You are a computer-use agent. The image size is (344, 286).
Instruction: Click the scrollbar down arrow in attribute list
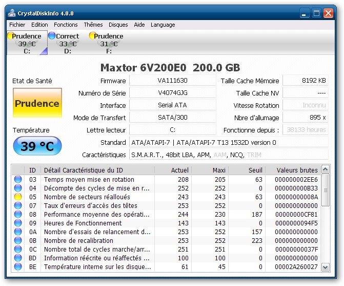click(326, 266)
